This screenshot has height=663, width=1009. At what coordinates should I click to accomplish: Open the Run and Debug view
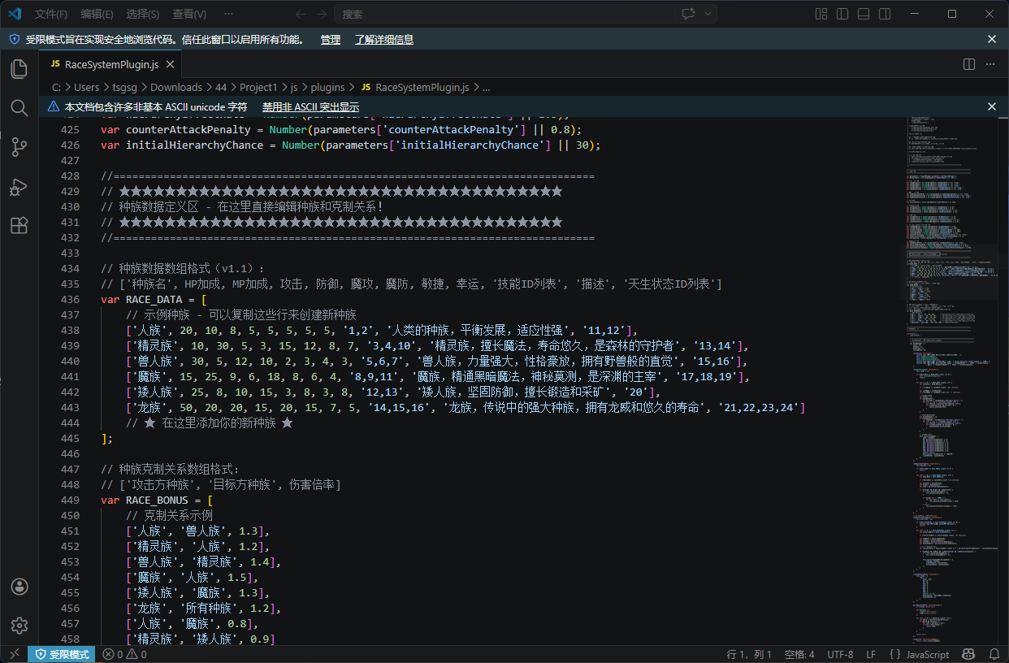click(x=19, y=186)
